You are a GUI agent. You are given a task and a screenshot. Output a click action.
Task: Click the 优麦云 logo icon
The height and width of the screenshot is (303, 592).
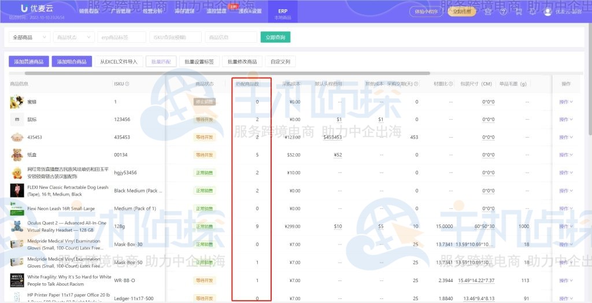click(x=25, y=9)
